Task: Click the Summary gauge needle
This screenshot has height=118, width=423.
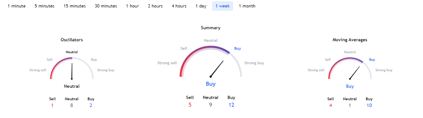Action: [217, 69]
